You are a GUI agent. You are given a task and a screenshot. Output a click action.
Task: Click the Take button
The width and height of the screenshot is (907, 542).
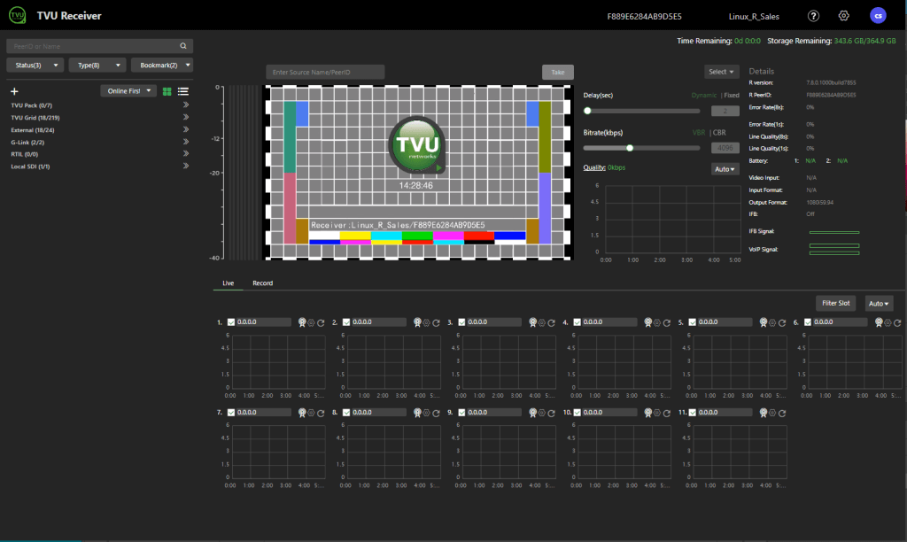pyautogui.click(x=558, y=73)
